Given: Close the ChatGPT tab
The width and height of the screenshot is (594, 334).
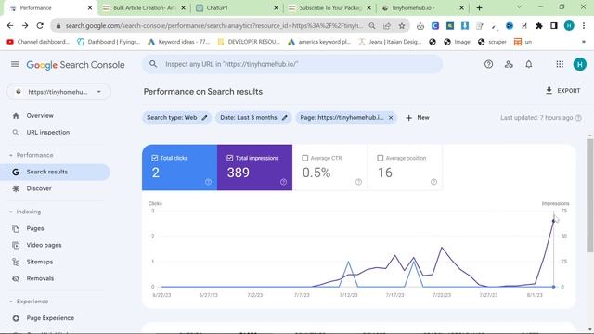Looking at the screenshot, I should point(276,8).
